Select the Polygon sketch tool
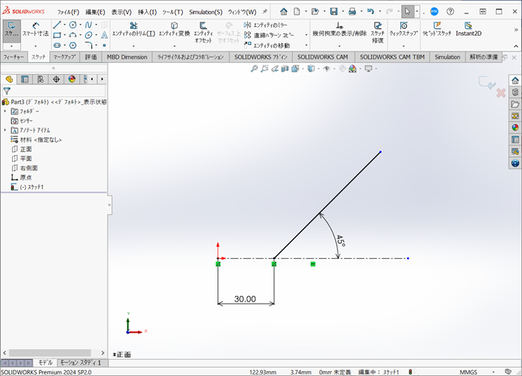Screen dimensions: 522x376 [73, 46]
